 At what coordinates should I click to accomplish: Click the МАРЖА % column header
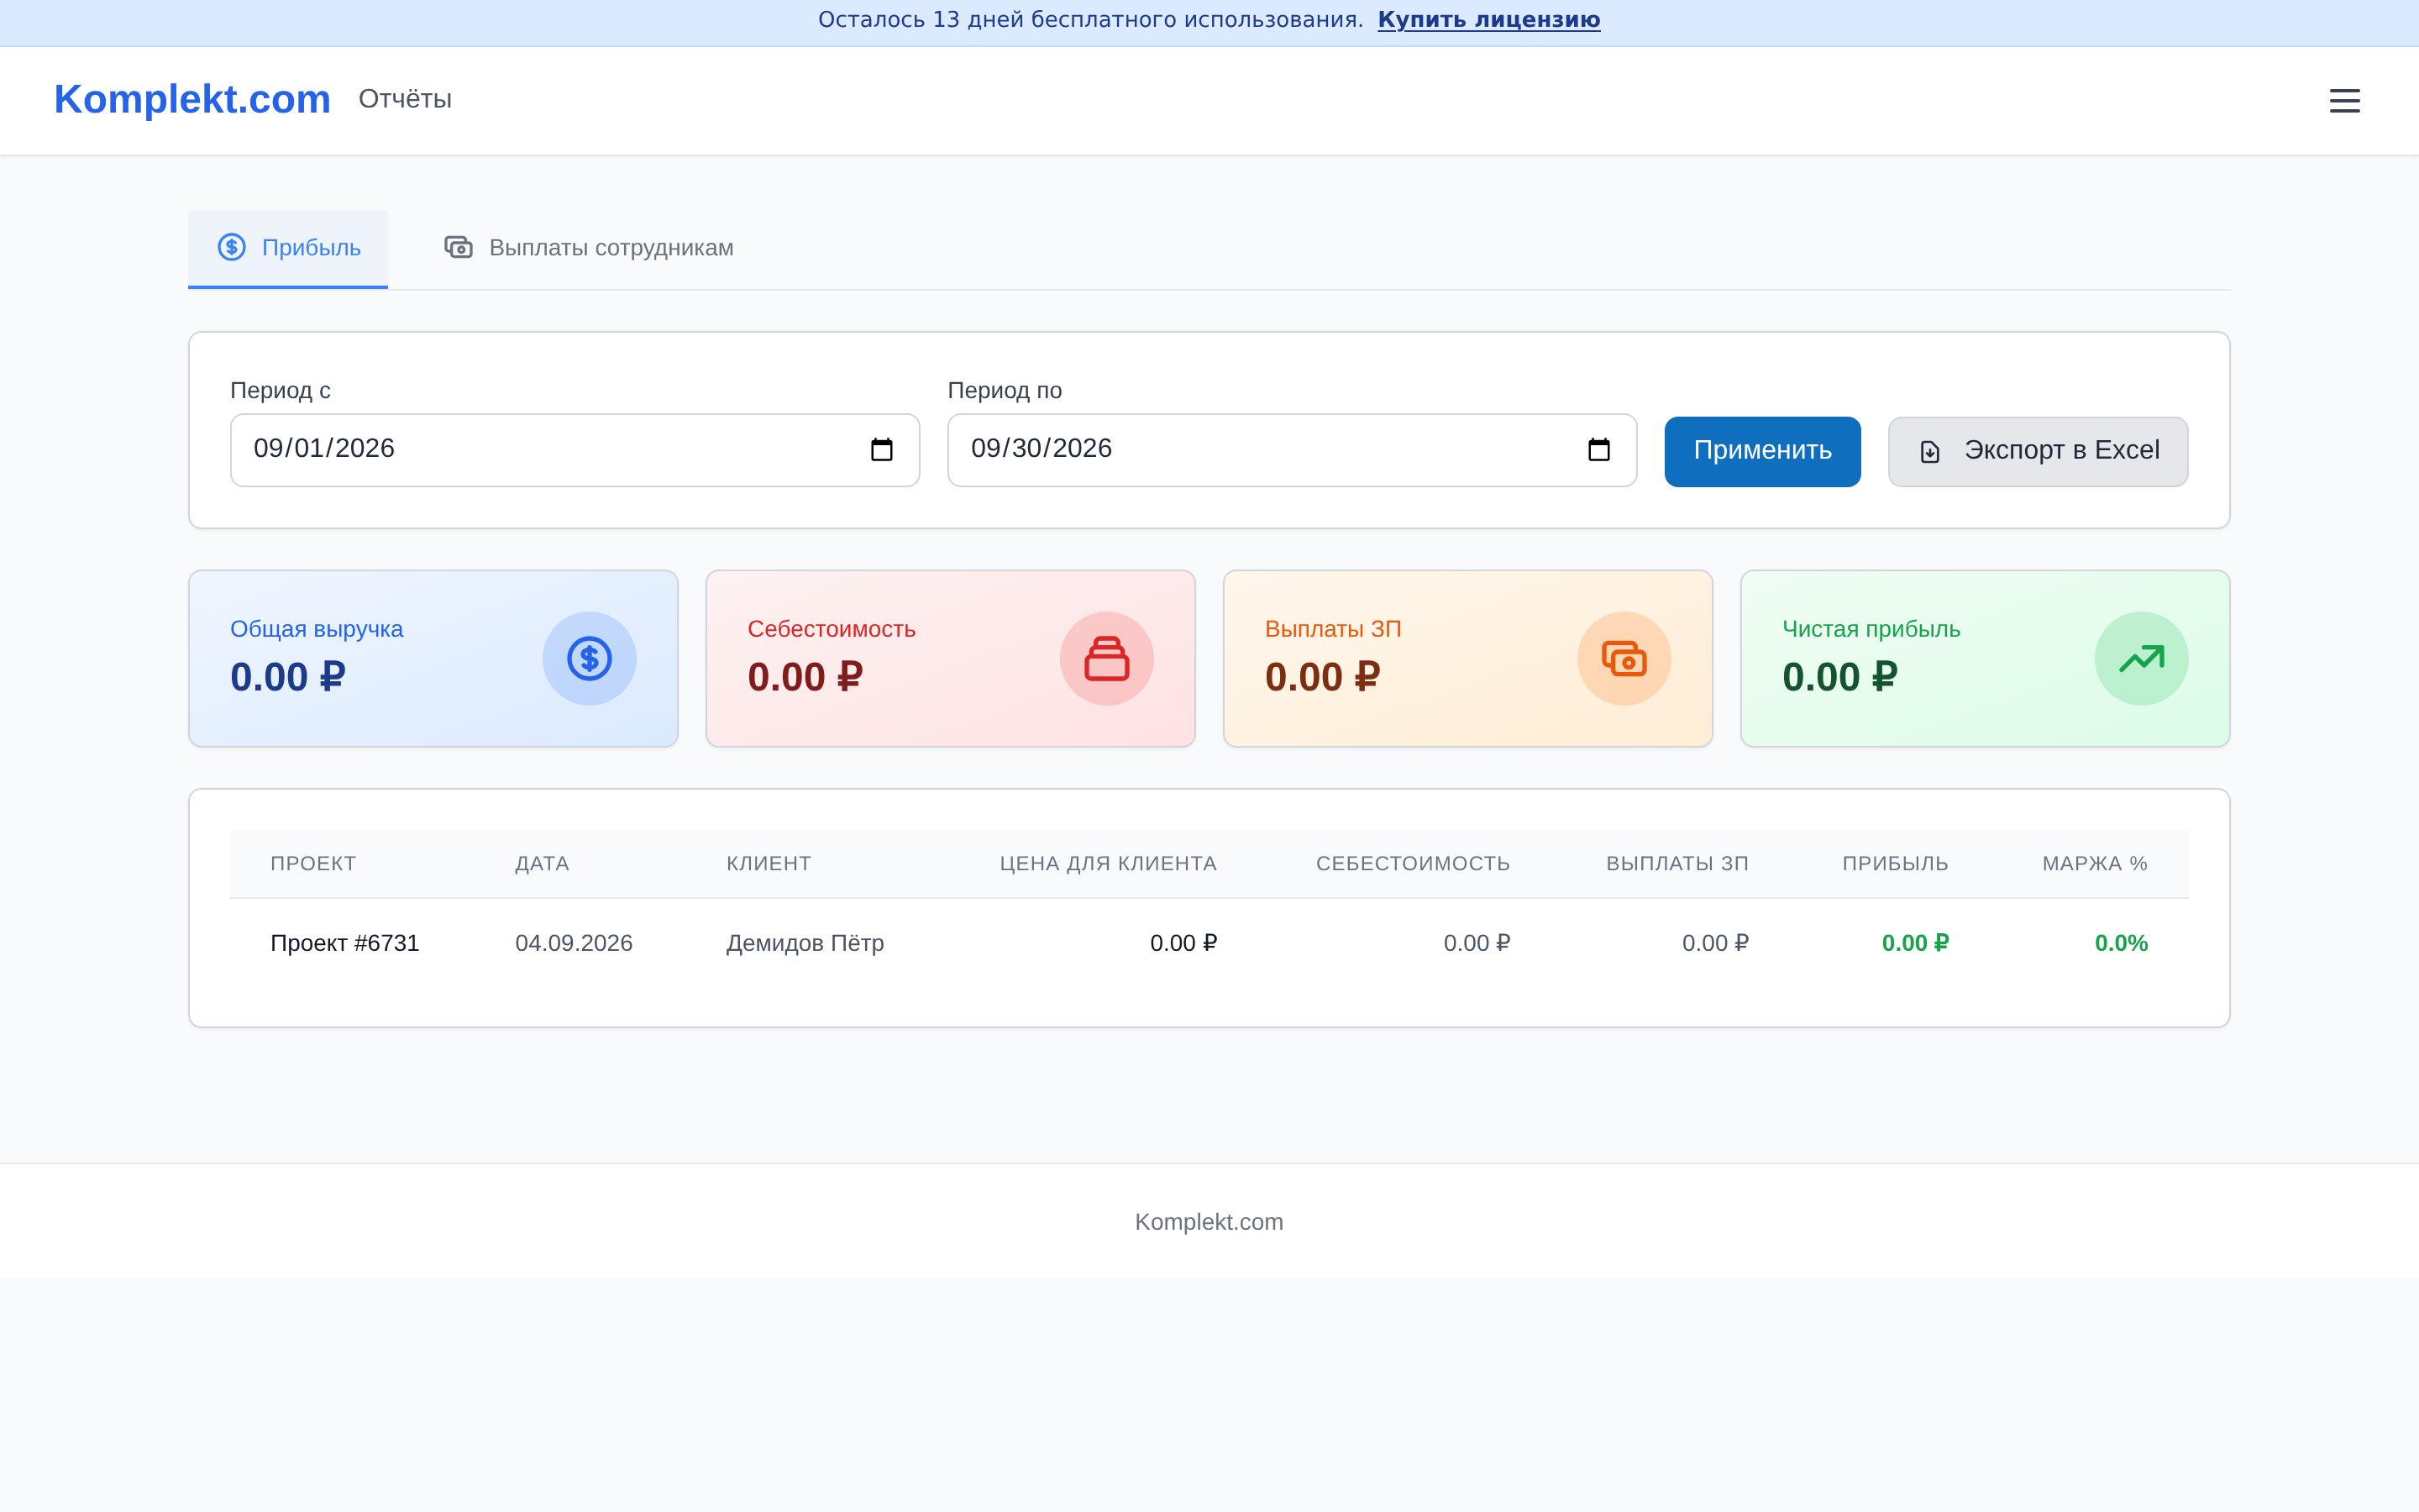pos(2094,864)
